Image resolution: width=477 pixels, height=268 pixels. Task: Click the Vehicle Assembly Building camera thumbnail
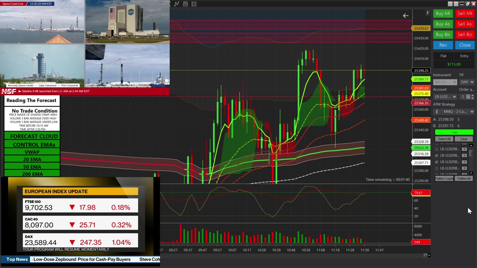pyautogui.click(x=127, y=22)
